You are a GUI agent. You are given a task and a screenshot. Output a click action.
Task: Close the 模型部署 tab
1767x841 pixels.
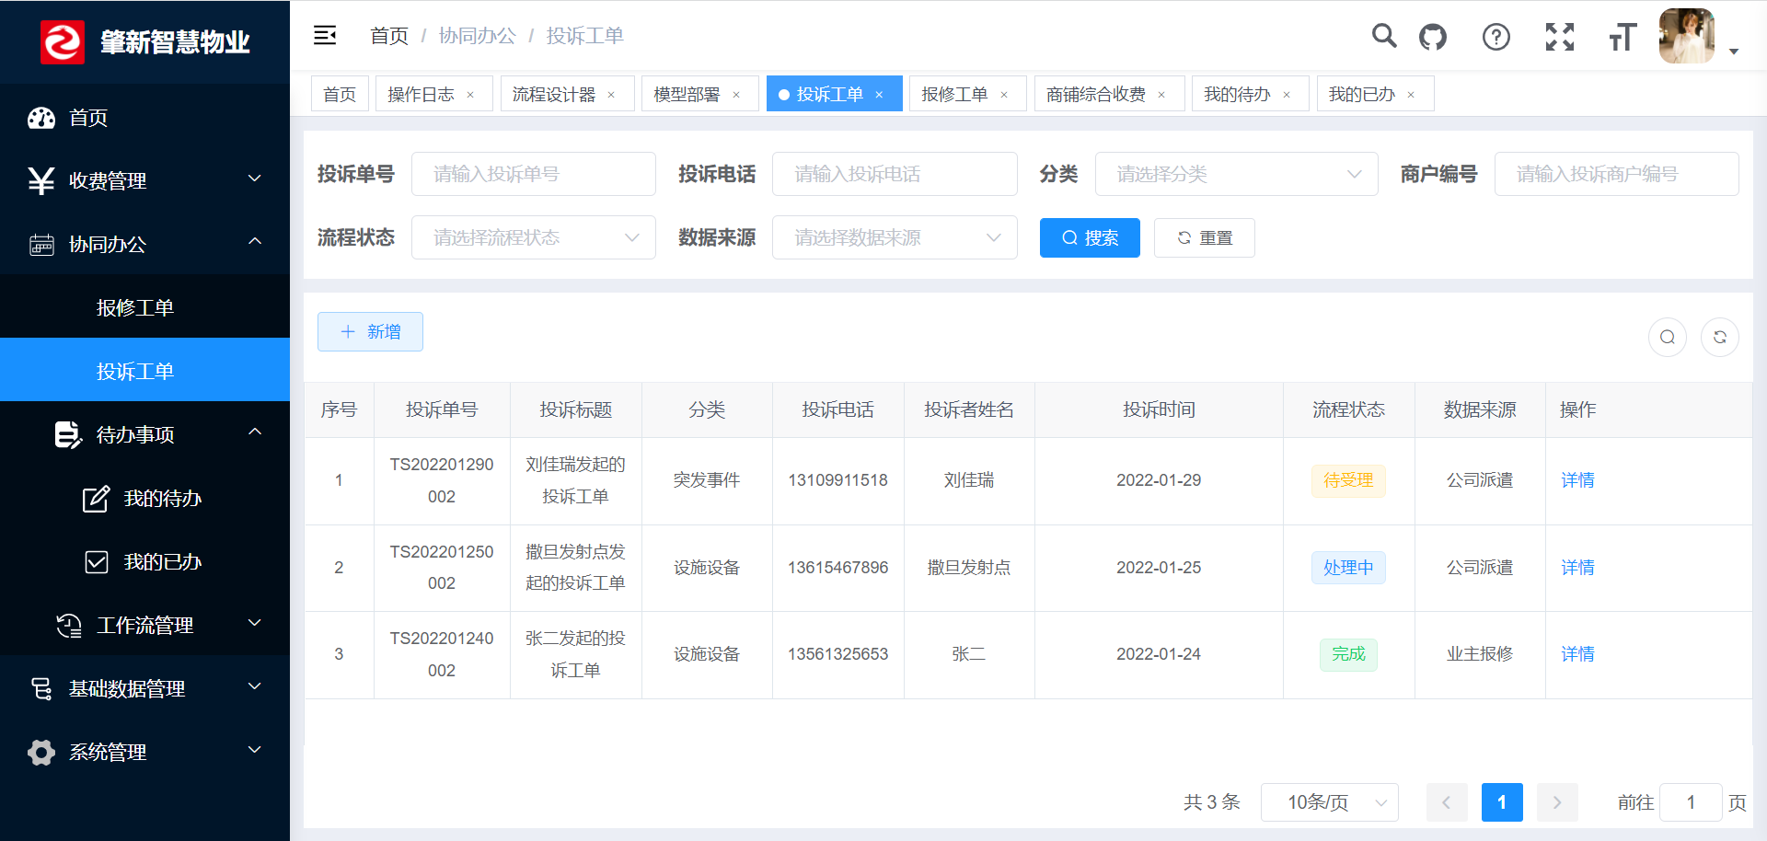pos(736,95)
